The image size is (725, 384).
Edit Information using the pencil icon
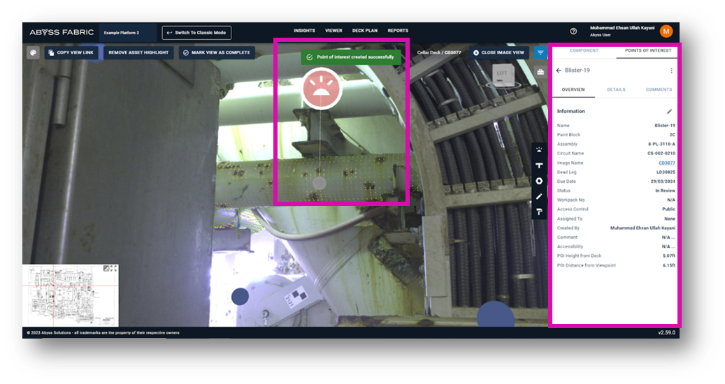(669, 111)
